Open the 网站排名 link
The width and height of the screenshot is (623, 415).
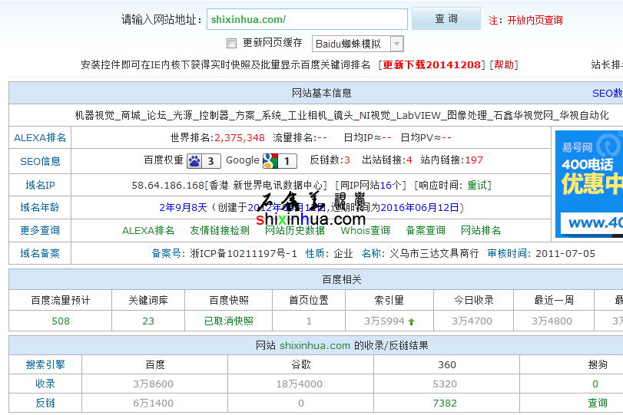(x=481, y=230)
